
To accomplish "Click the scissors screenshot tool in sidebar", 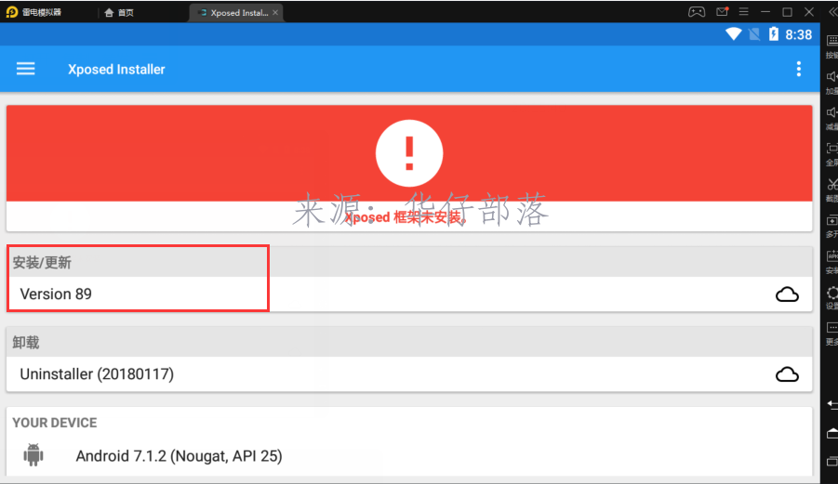I will (831, 184).
